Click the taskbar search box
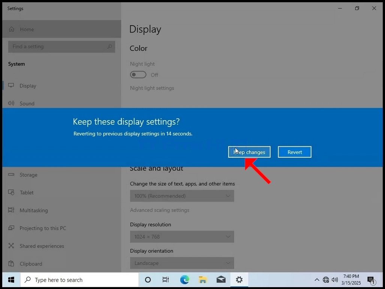The image size is (385, 289). (x=79, y=280)
